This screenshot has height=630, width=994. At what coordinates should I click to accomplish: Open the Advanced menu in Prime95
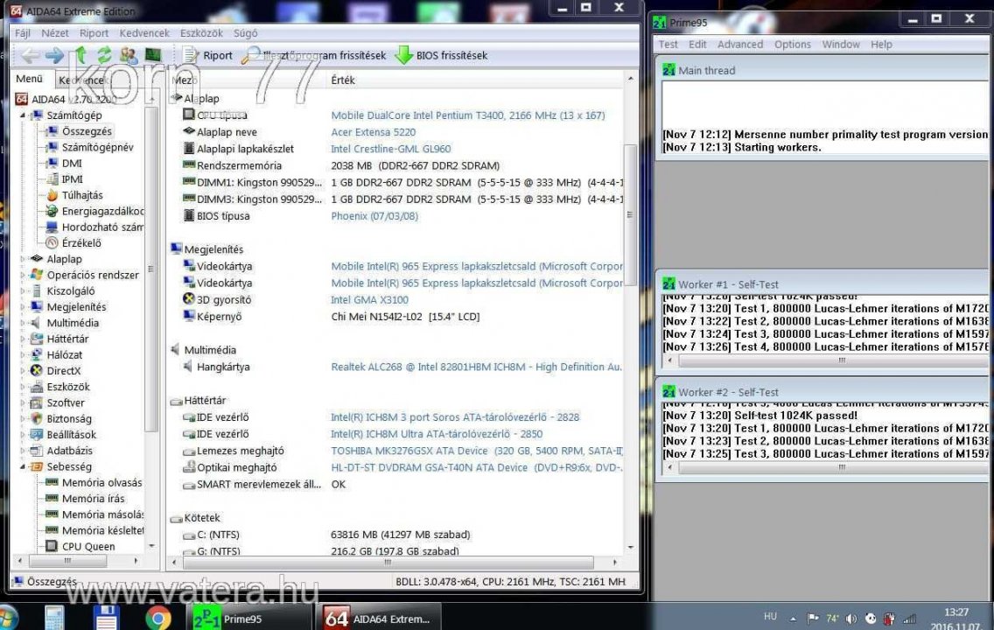point(739,45)
